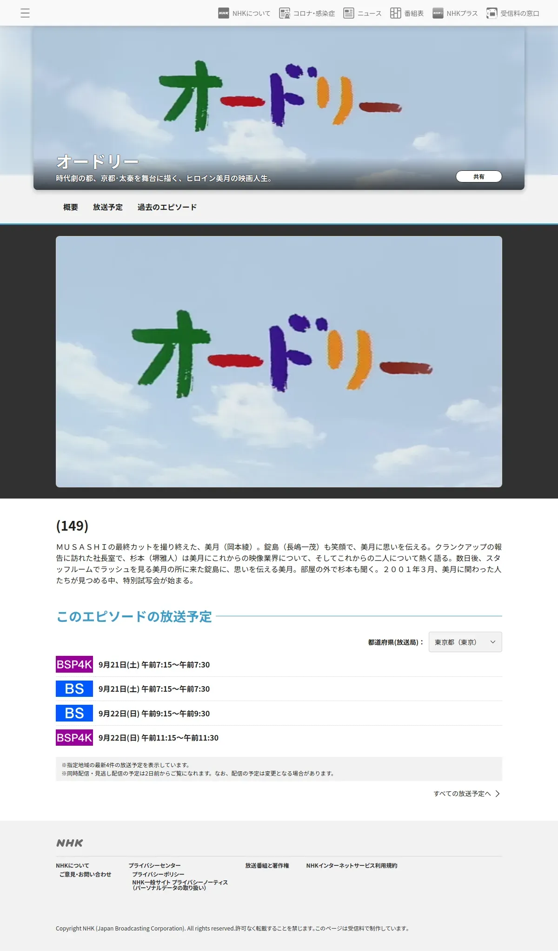
Task: Click the BS badge for 9月21日 schedule
Action: [74, 689]
